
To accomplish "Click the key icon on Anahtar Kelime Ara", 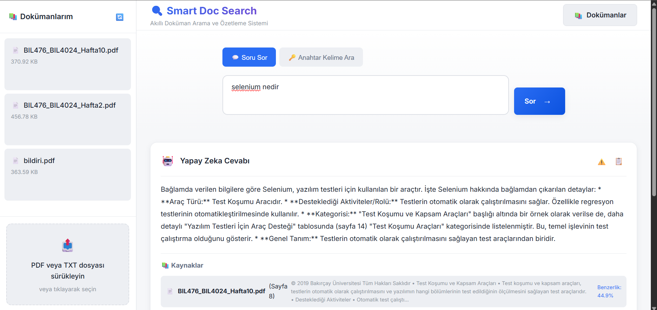I will 292,57.
